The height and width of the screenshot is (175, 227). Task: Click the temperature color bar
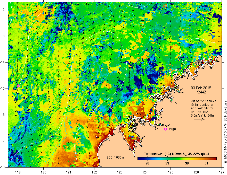[x=177, y=159]
